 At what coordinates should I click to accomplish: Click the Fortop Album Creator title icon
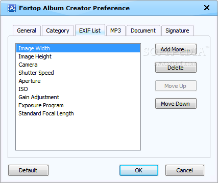[12, 8]
